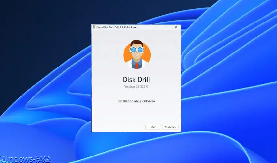Click the "Installation abgeschlossen" message
The height and width of the screenshot is (163, 277).
coord(136,101)
